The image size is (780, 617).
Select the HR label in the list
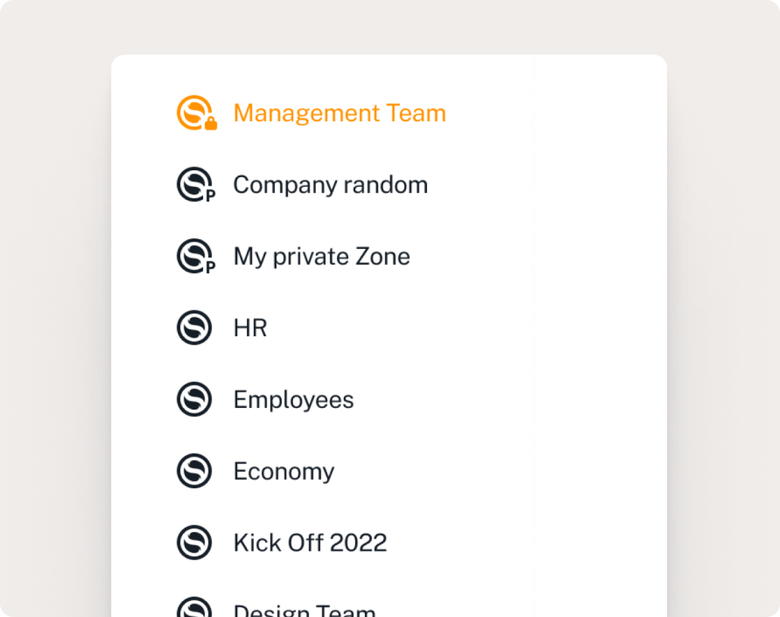pos(250,329)
